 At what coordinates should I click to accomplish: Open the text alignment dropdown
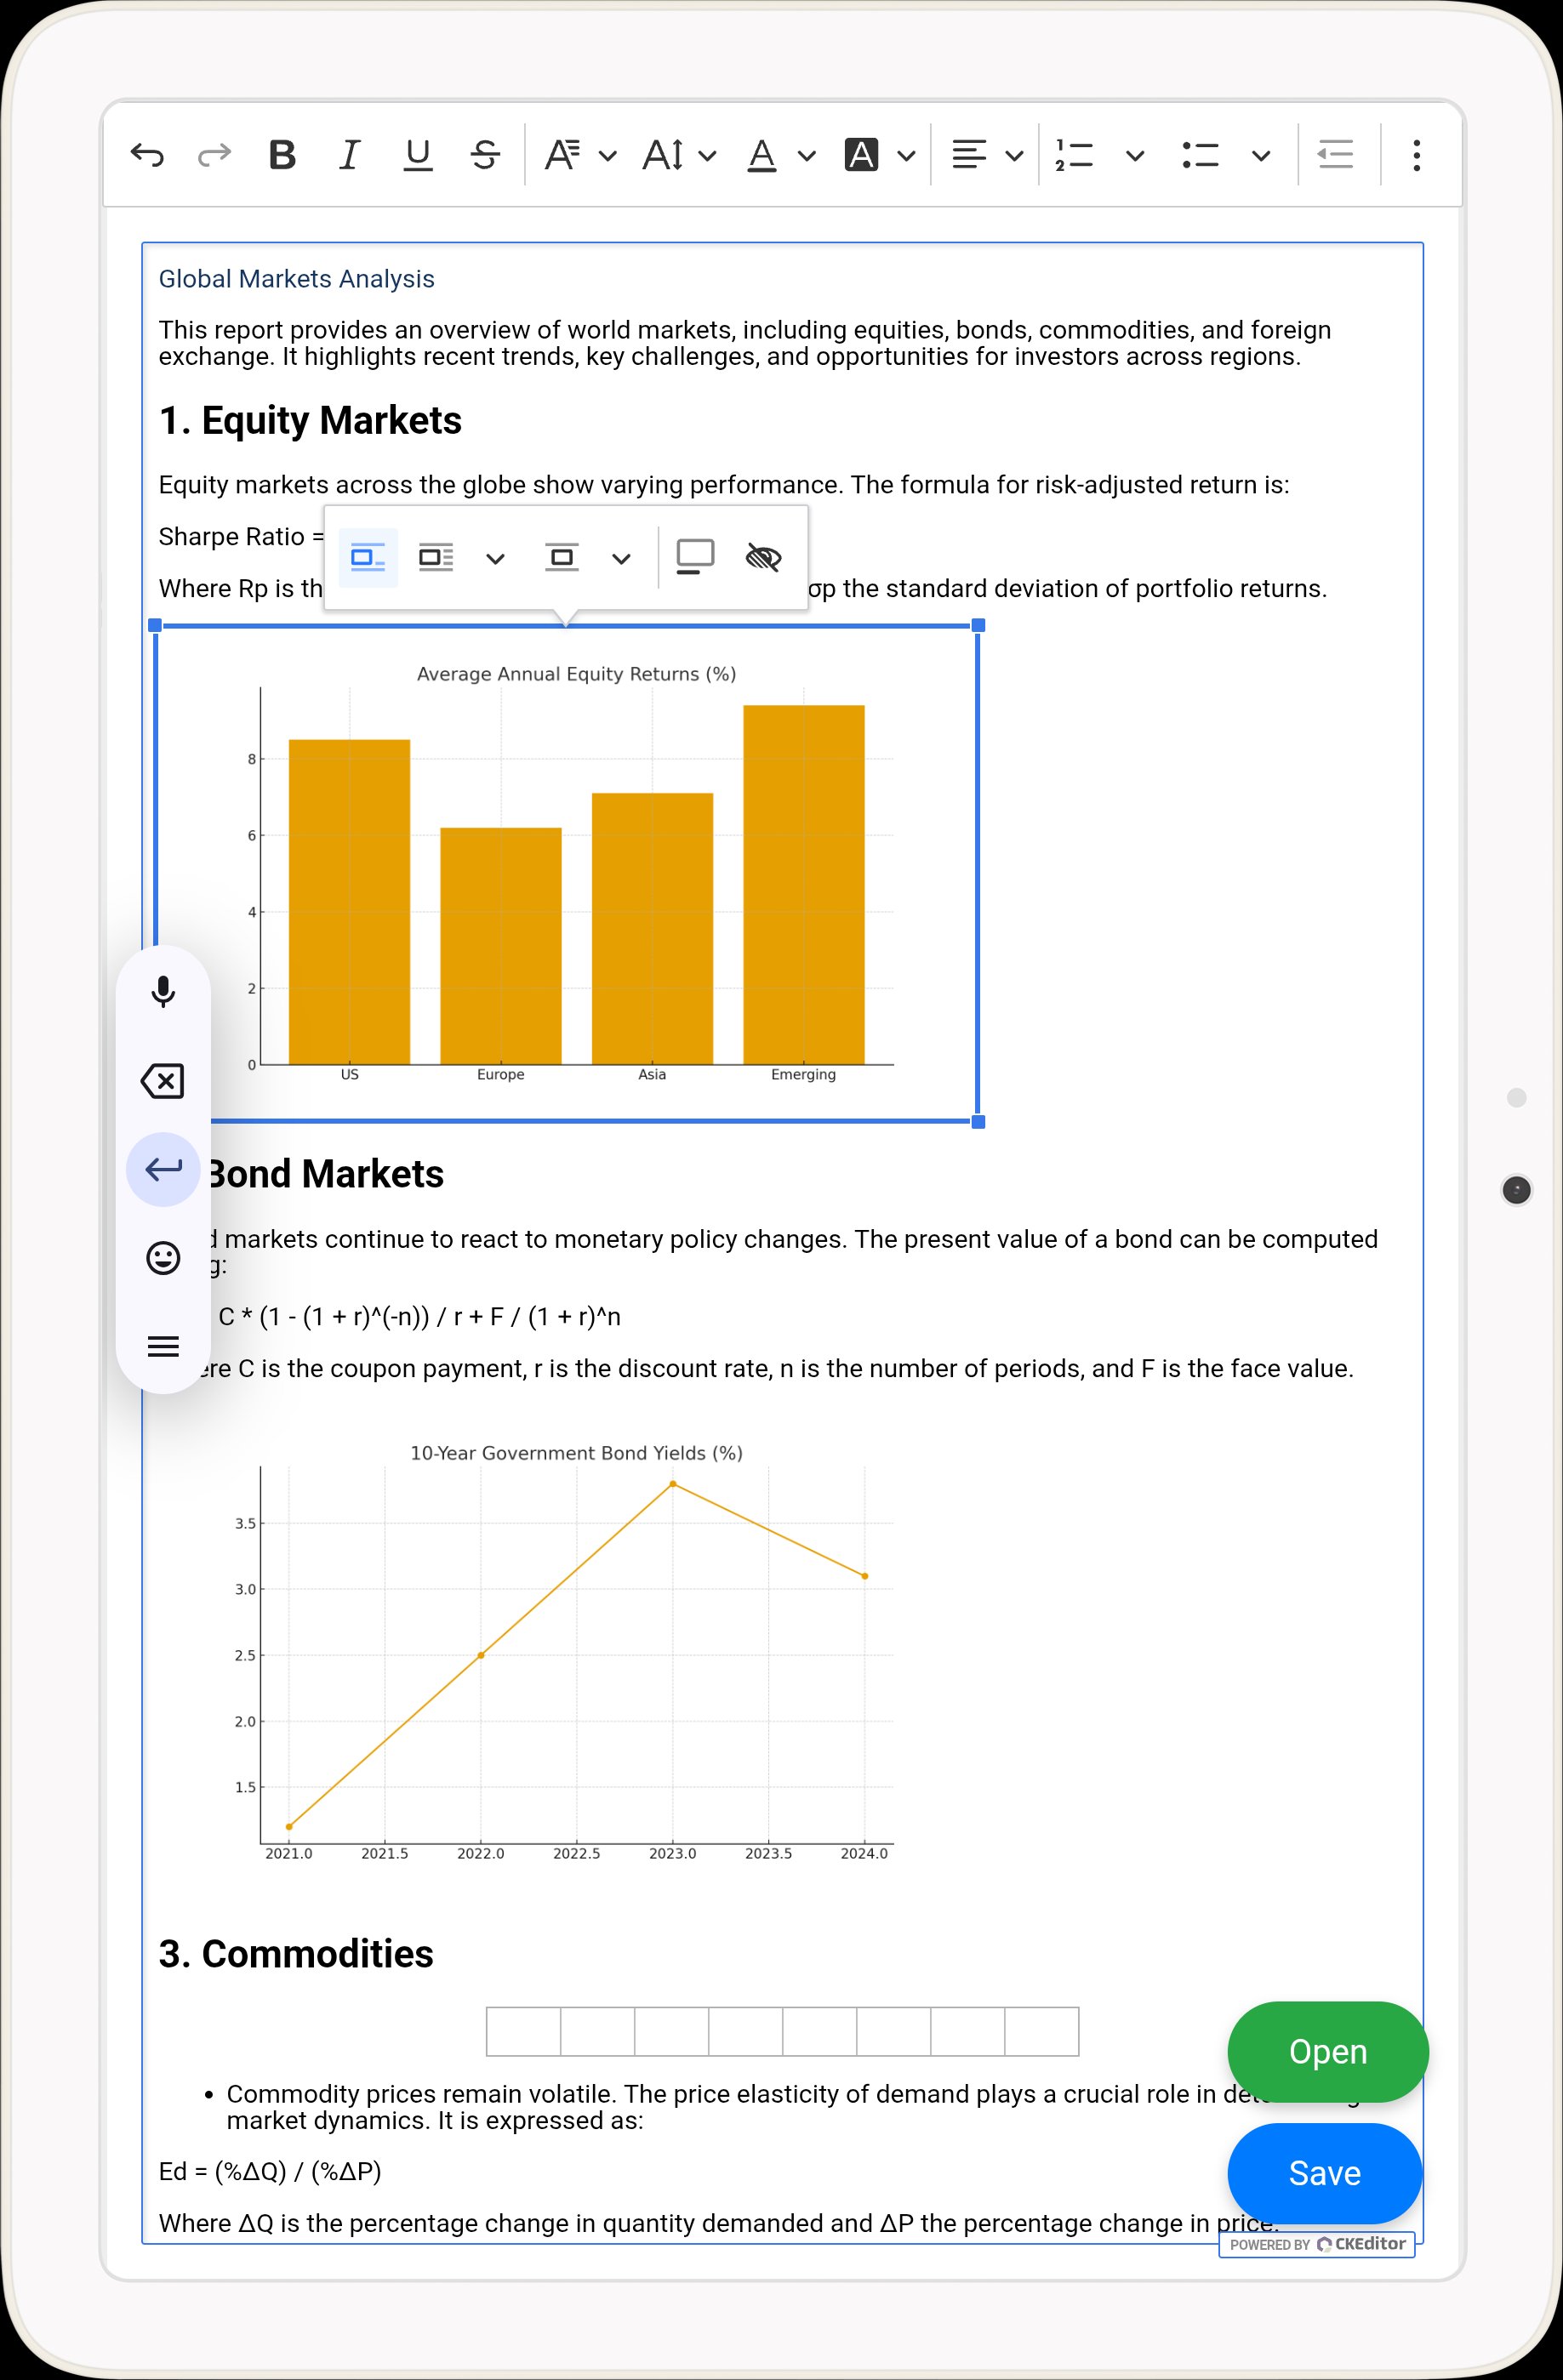[x=987, y=155]
